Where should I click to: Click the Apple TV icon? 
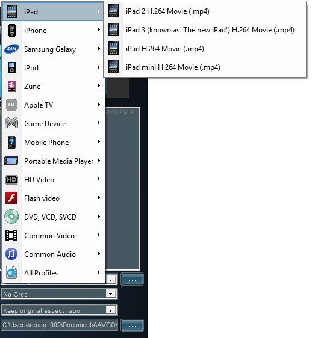11,105
